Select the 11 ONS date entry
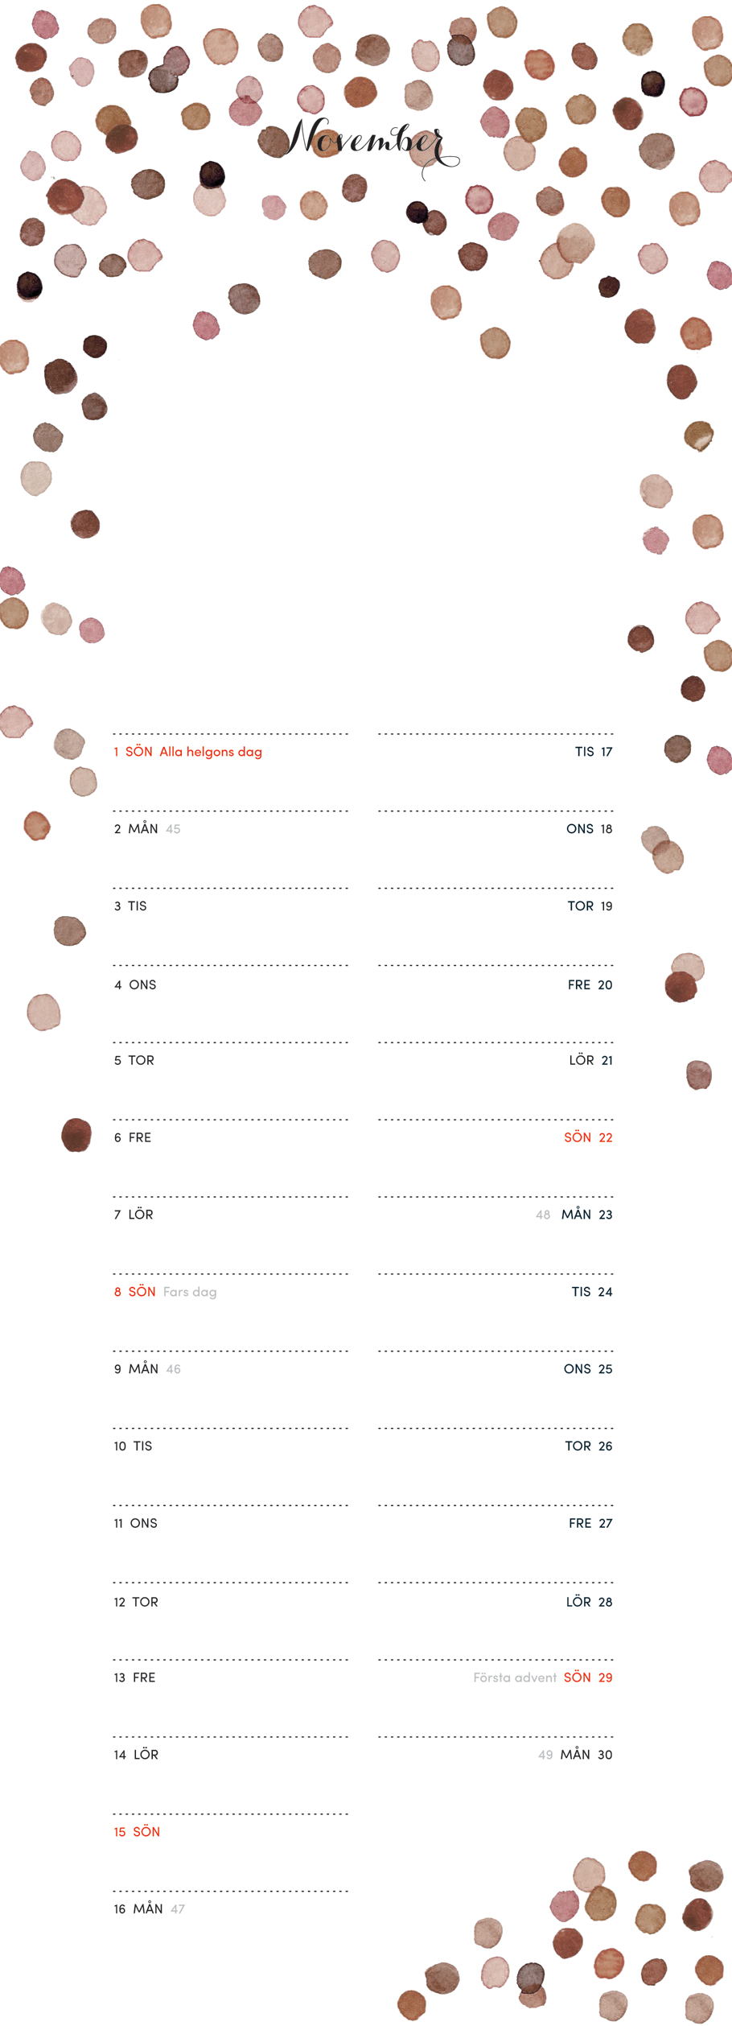732x2026 pixels. pyautogui.click(x=135, y=1524)
